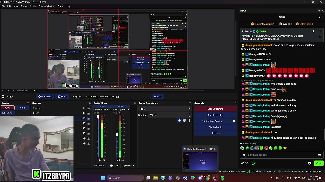Open source Filters
Viewport: 325px width, 182px height.
(62, 96)
